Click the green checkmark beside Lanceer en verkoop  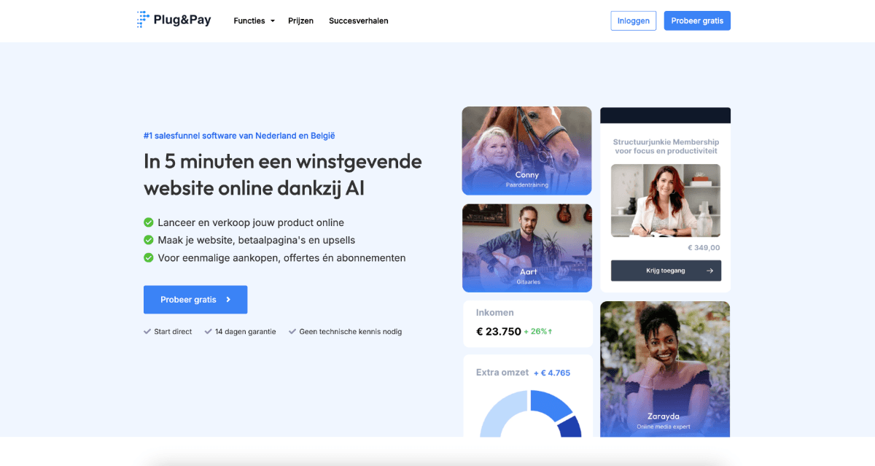tap(149, 222)
